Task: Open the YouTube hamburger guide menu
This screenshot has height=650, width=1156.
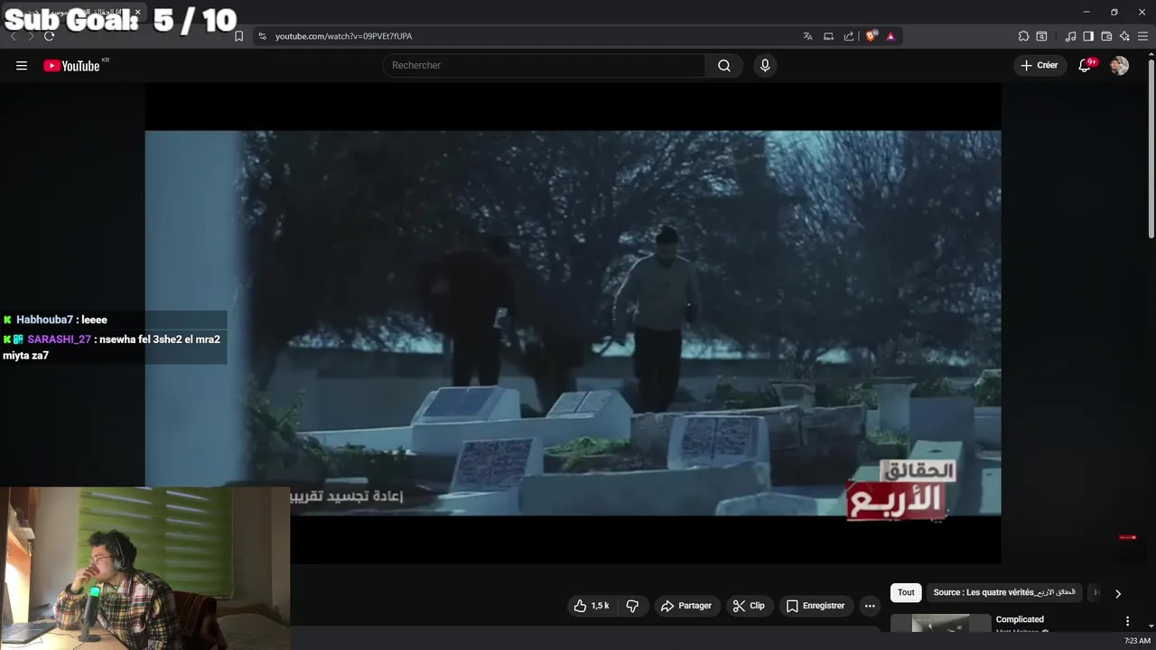Action: point(22,66)
